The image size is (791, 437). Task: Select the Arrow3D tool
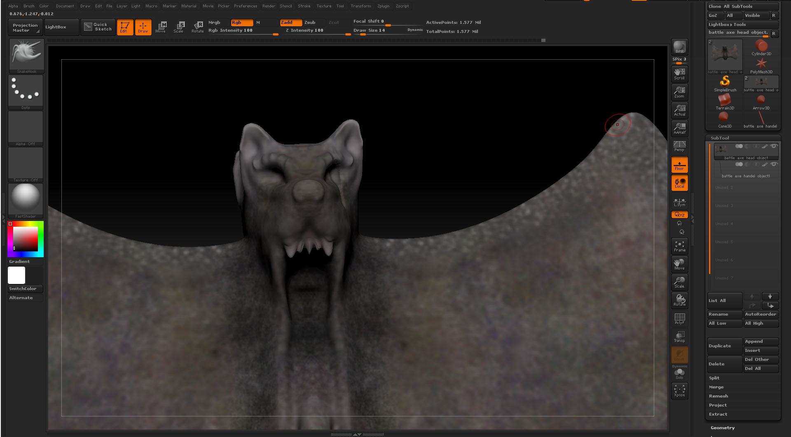click(x=761, y=102)
